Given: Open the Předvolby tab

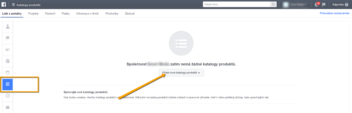Looking at the screenshot, I should click(x=112, y=13).
